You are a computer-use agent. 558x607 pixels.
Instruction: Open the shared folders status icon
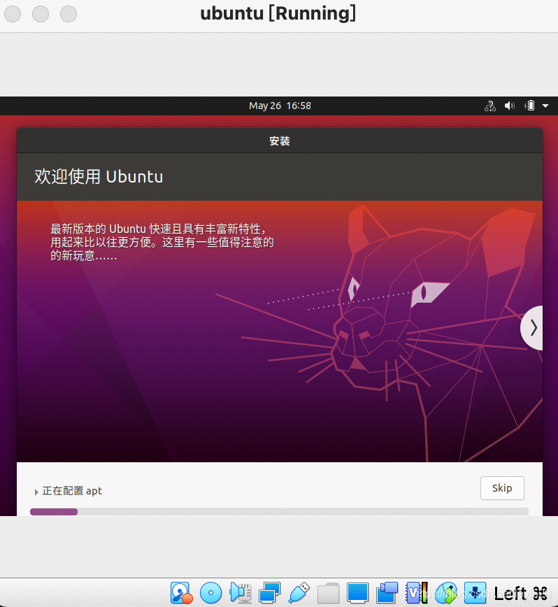coord(328,593)
